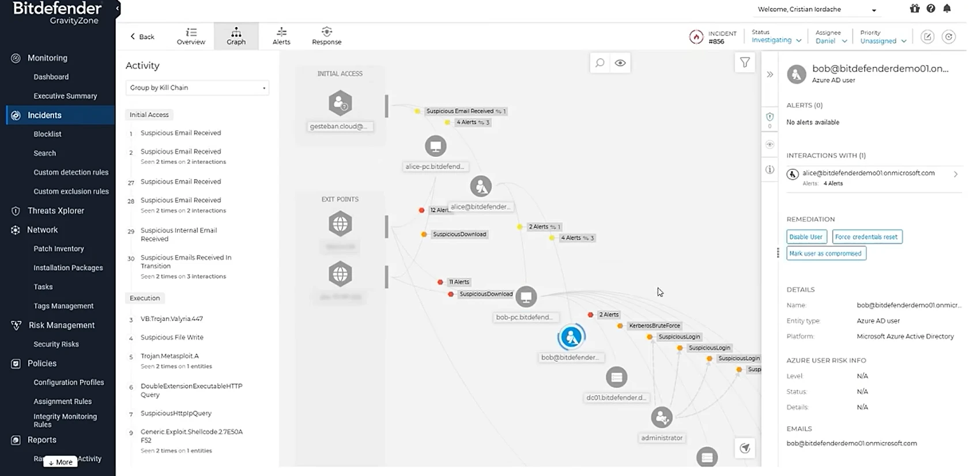Click the Incidents sidebar icon
This screenshot has height=476, width=973.
point(16,115)
